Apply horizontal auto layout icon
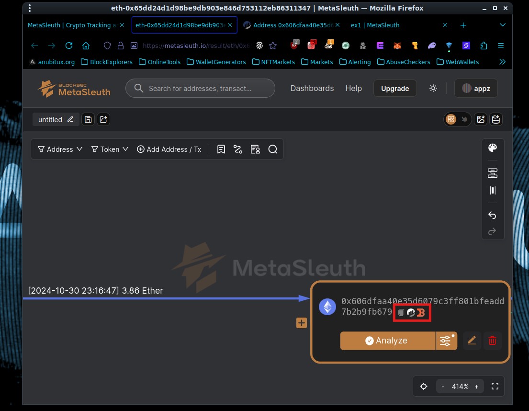Image resolution: width=529 pixels, height=411 pixels. coord(493,173)
